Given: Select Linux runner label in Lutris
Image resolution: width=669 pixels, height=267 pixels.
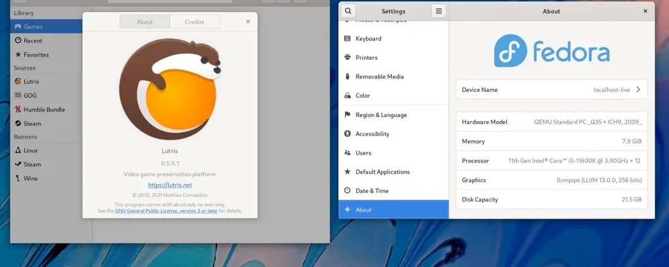Looking at the screenshot, I should tap(31, 151).
